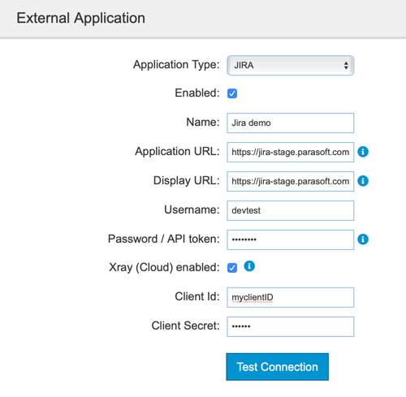The height and width of the screenshot is (397, 406).
Task: Focus the Password / API token field
Action: [x=291, y=239]
